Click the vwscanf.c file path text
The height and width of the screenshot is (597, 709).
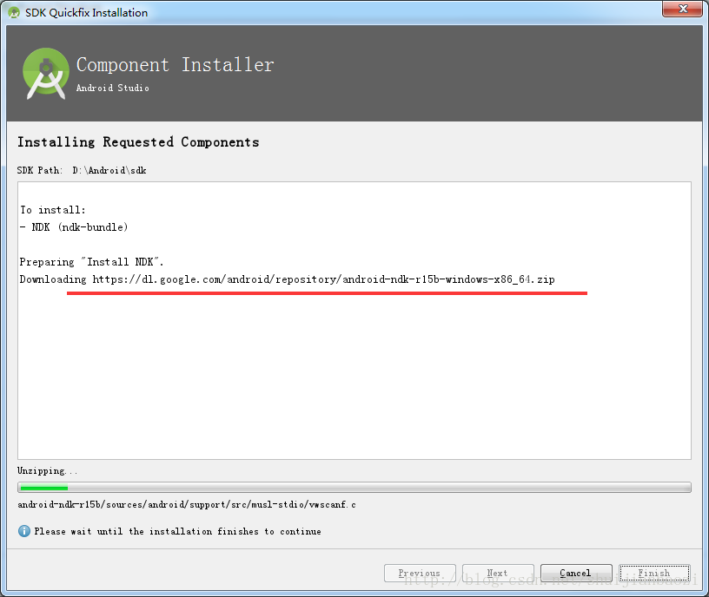coord(187,504)
